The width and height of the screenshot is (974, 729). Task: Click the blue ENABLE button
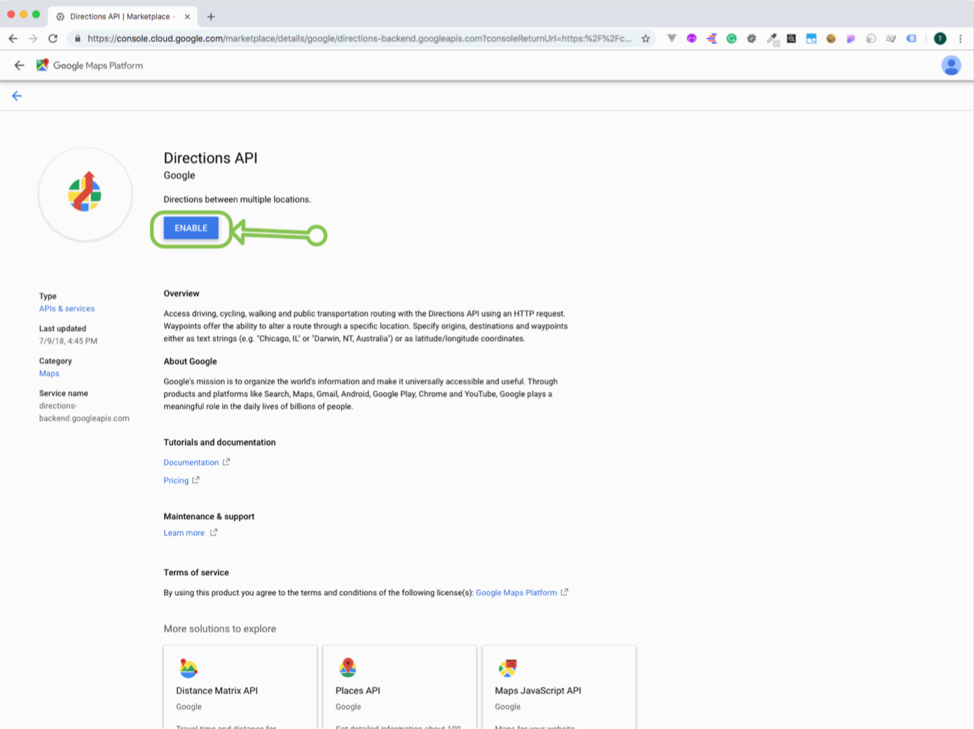pyautogui.click(x=191, y=228)
